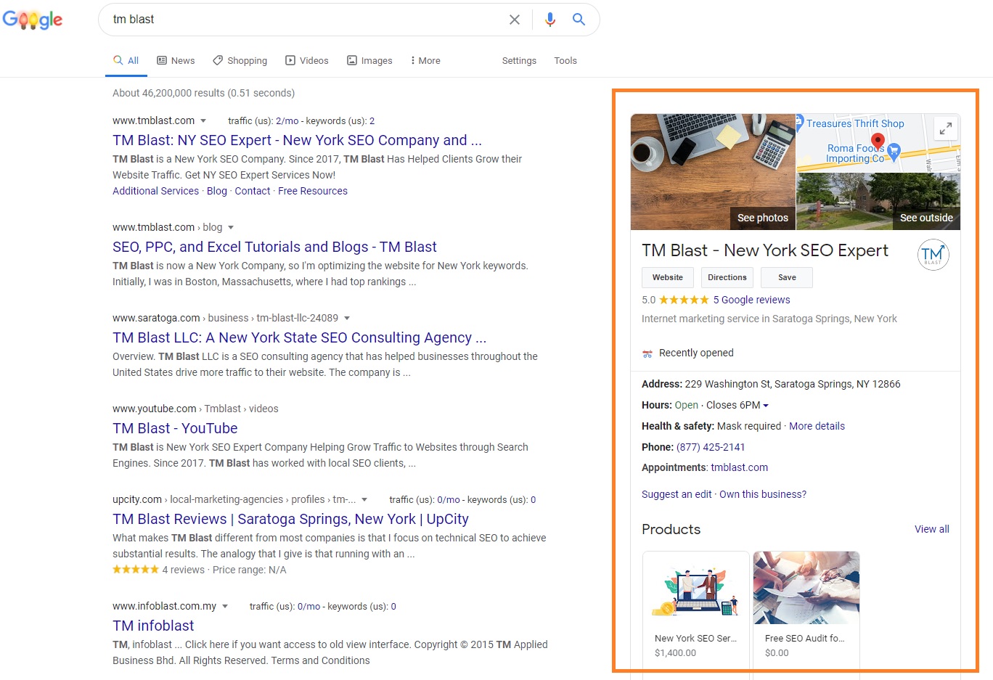Click the UpCity orange star rating

pyautogui.click(x=136, y=570)
